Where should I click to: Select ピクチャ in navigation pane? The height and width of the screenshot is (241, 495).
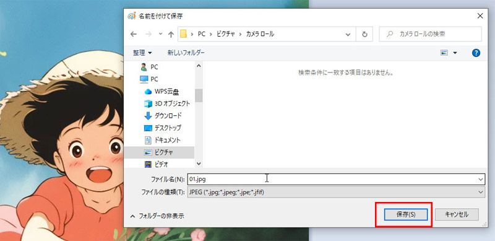(x=159, y=152)
